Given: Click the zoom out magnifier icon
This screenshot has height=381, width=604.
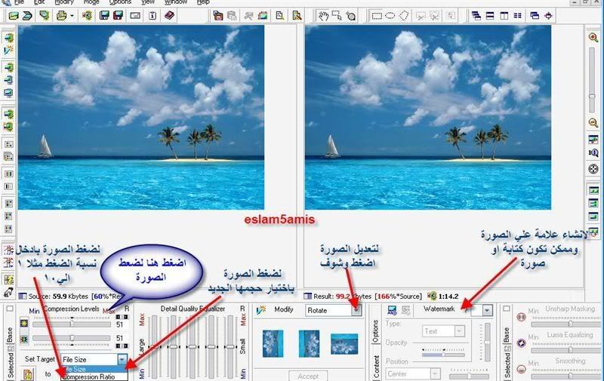Looking at the screenshot, I should point(593,122).
